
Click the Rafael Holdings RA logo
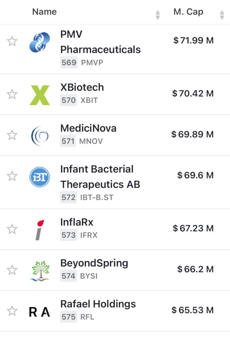(x=40, y=312)
